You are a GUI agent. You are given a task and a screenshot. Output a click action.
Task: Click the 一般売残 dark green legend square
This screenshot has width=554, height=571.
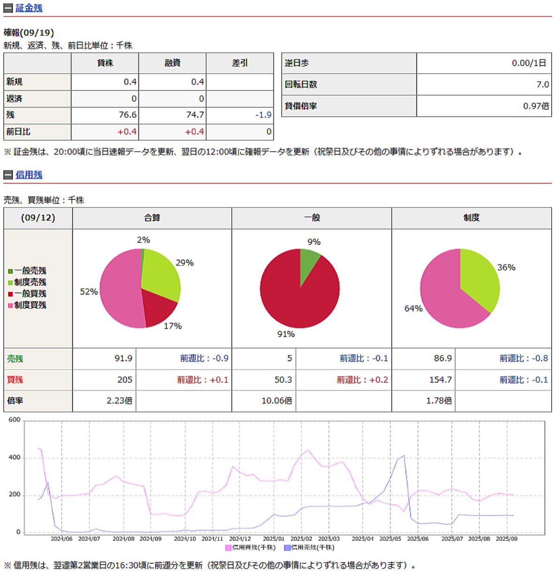10,271
